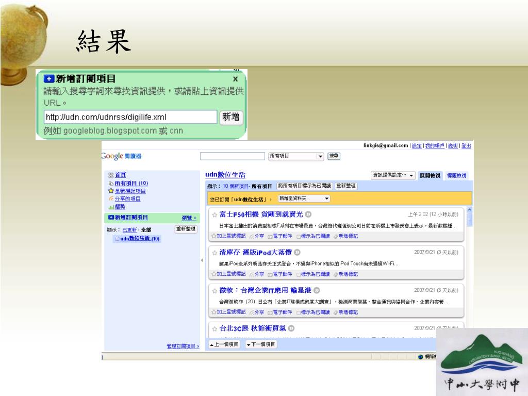Open the 資訊提供設定 dropdown
The height and width of the screenshot is (396, 528).
pyautogui.click(x=393, y=175)
